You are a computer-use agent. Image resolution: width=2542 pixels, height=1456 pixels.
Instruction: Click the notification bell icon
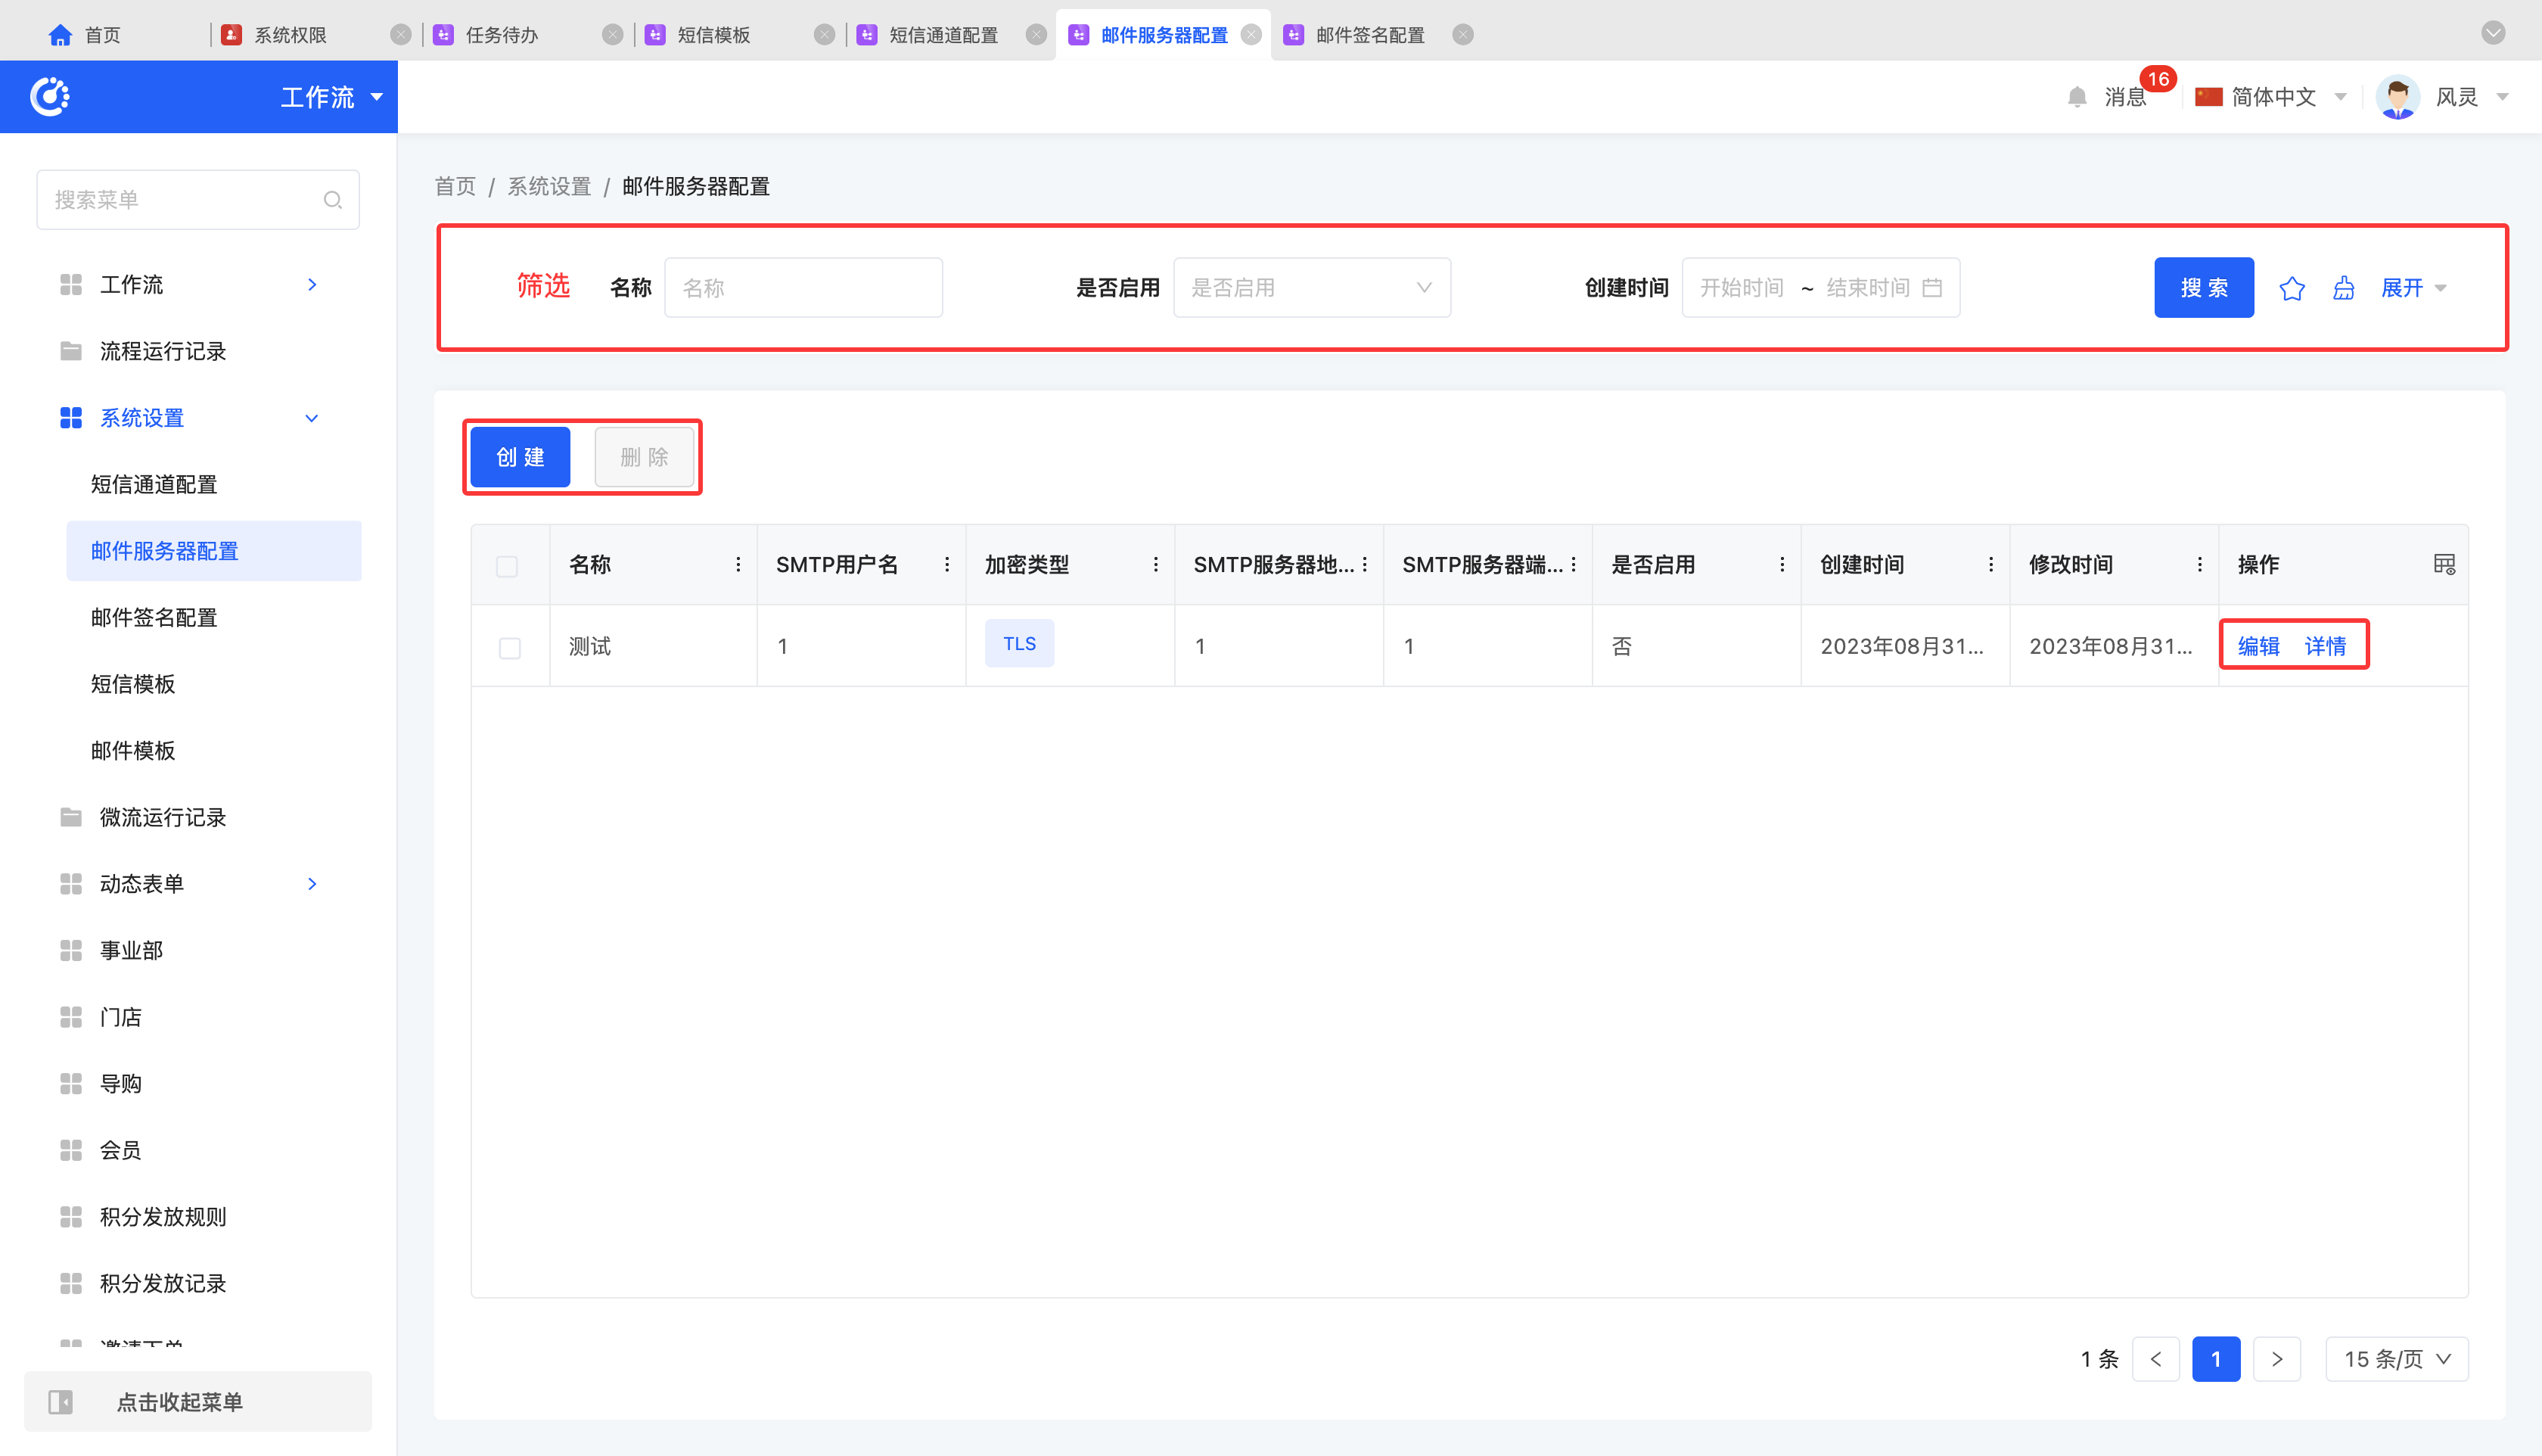click(x=2077, y=97)
